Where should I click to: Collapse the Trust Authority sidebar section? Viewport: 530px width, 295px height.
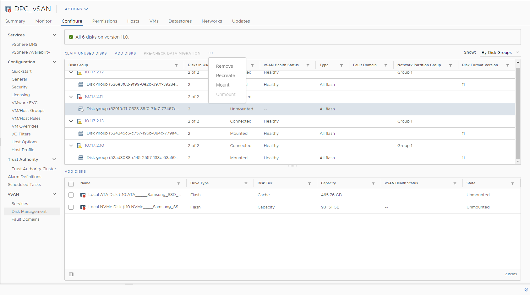54,159
